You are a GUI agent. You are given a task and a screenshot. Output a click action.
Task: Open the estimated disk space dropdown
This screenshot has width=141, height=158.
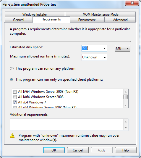(x=105, y=48)
